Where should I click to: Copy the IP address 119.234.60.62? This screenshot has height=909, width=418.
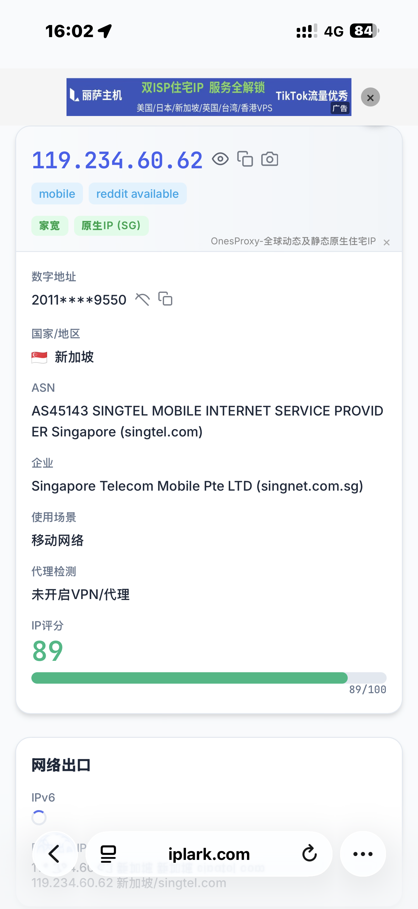click(x=245, y=159)
